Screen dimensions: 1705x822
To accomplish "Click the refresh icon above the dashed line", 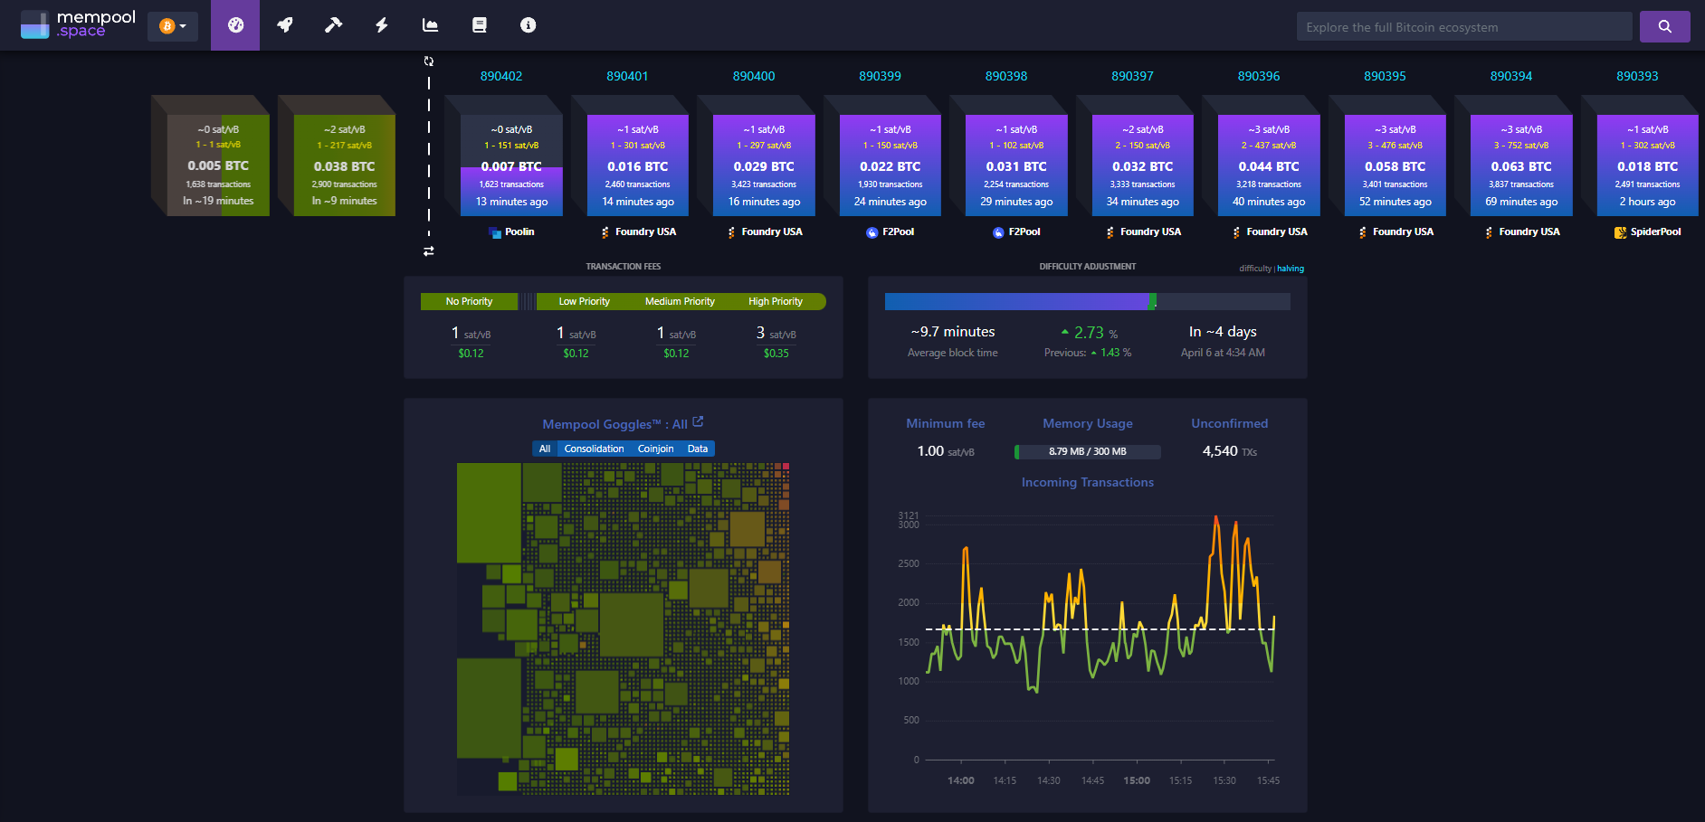I will [x=429, y=61].
